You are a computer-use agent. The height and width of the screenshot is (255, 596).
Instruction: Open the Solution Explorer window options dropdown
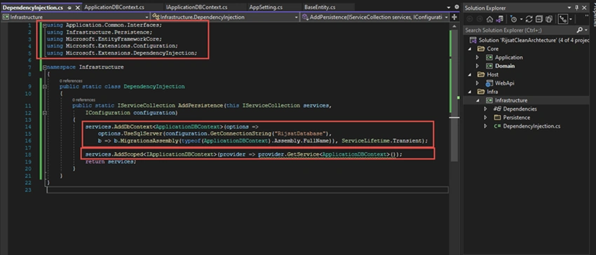(x=569, y=8)
